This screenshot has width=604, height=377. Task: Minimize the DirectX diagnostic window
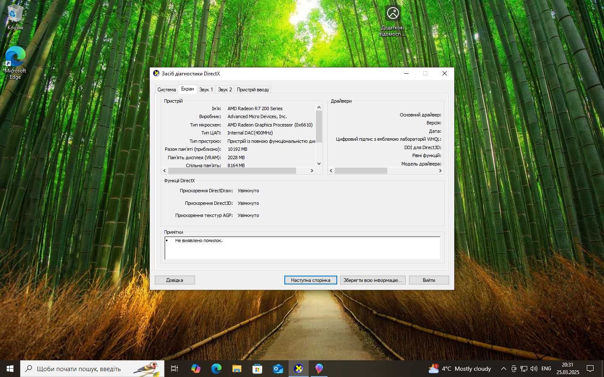point(406,73)
